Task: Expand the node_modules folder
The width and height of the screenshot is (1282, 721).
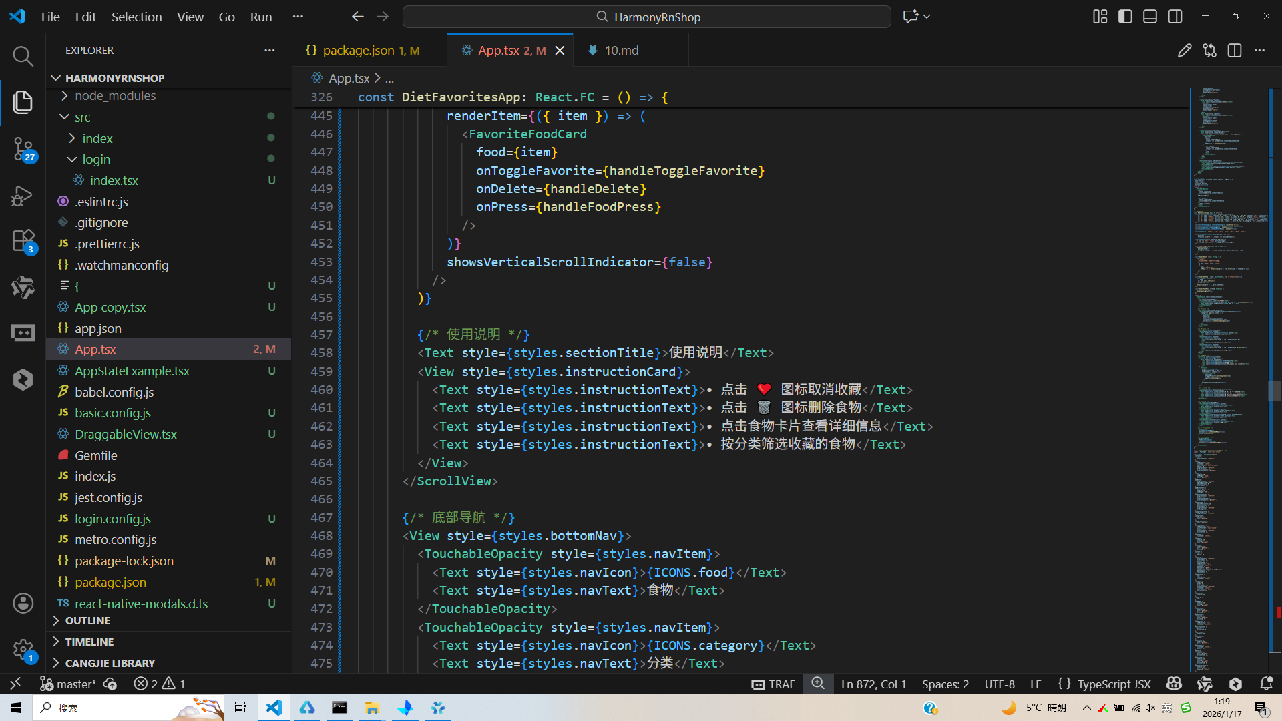Action: coord(115,95)
